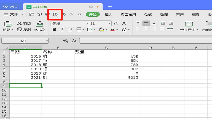Click the eraser clear icon

pos(124,29)
